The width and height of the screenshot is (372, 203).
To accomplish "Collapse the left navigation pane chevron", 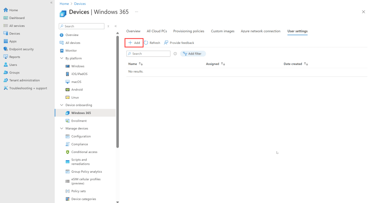I will click(x=51, y=3).
